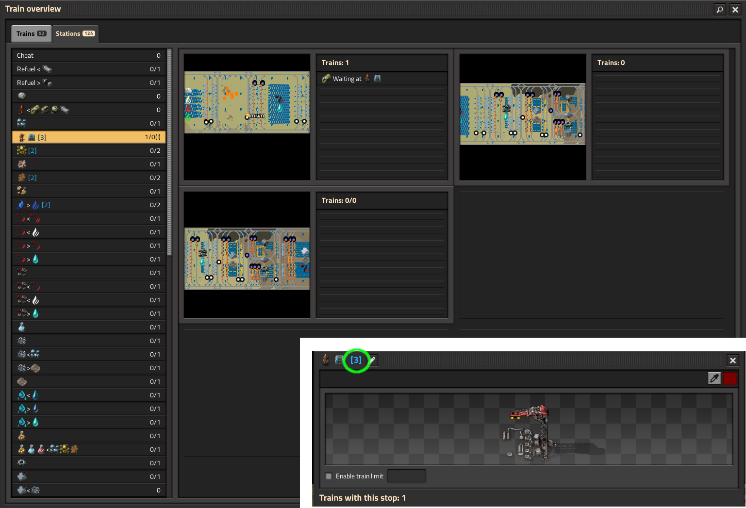Close the Train overview window
746x508 pixels.
click(x=735, y=9)
